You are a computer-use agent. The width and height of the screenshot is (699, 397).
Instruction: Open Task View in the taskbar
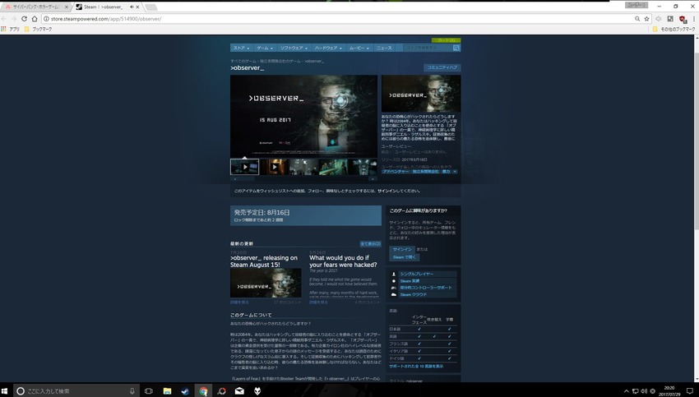(149, 390)
